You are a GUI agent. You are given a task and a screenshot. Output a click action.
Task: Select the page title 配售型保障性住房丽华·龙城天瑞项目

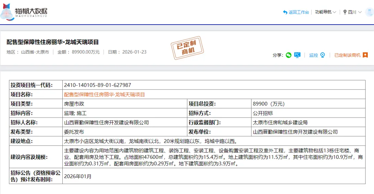53,42
